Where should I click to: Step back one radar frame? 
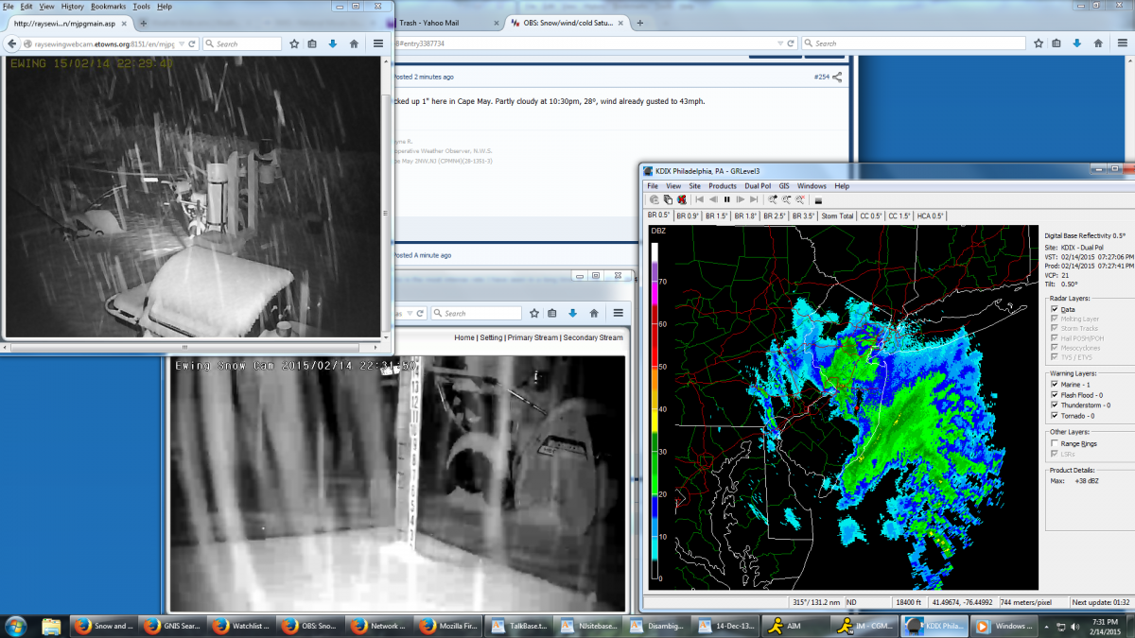click(712, 199)
